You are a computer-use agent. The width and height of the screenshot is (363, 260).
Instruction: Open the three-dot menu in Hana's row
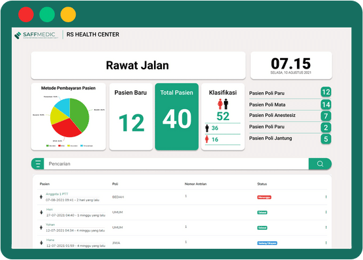(326, 243)
